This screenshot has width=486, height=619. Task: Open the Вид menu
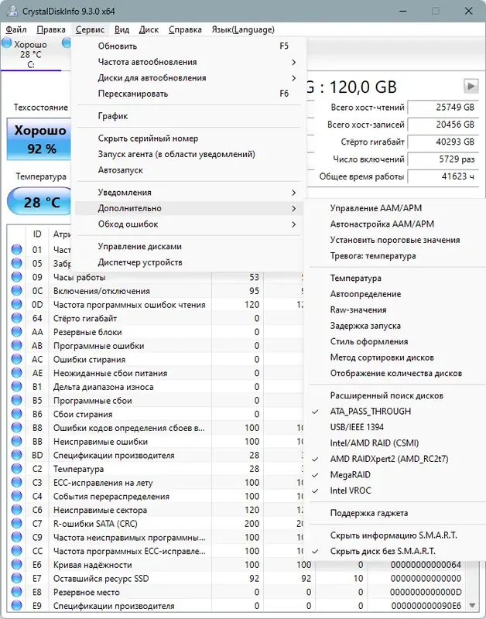122,29
